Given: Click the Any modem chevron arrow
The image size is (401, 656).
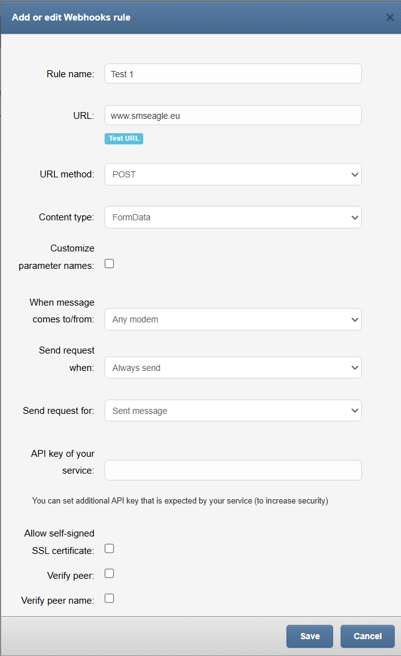Looking at the screenshot, I should tap(354, 320).
